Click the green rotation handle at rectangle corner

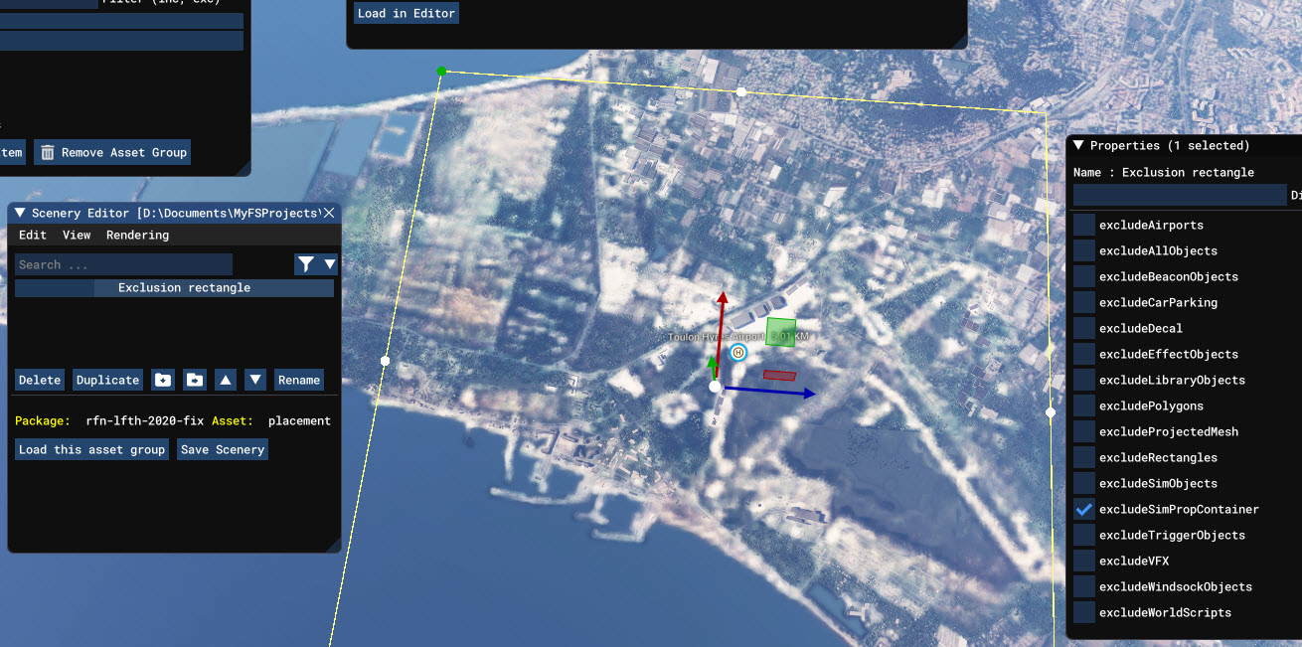(x=441, y=72)
